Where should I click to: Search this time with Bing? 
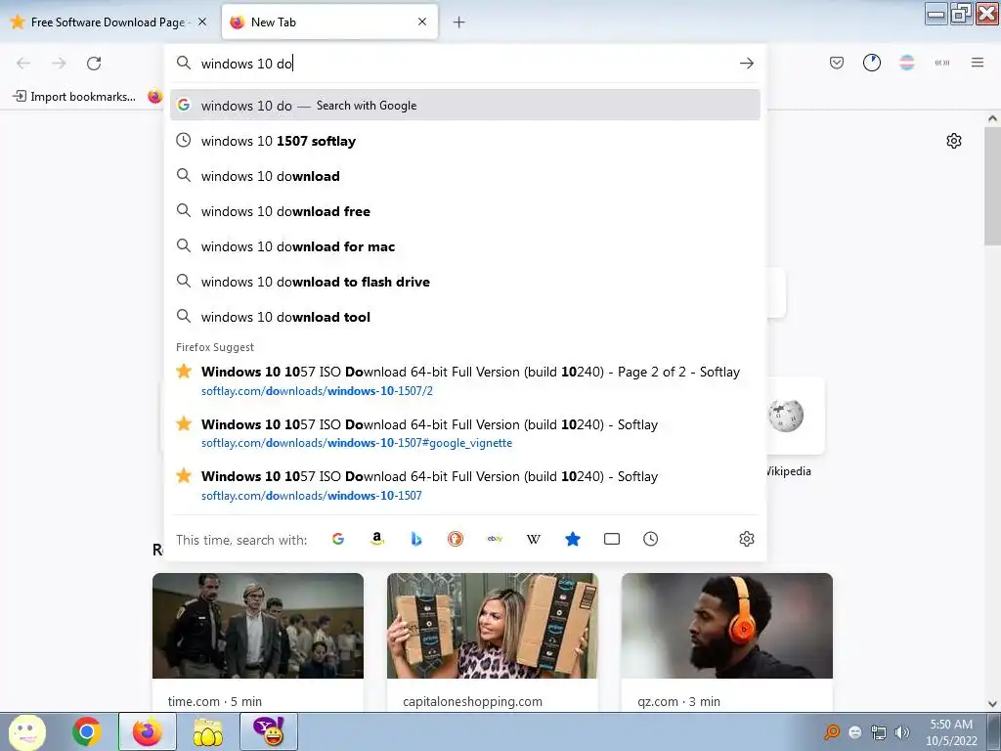(x=416, y=539)
